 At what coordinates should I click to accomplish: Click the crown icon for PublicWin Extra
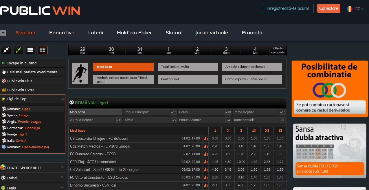4,90
